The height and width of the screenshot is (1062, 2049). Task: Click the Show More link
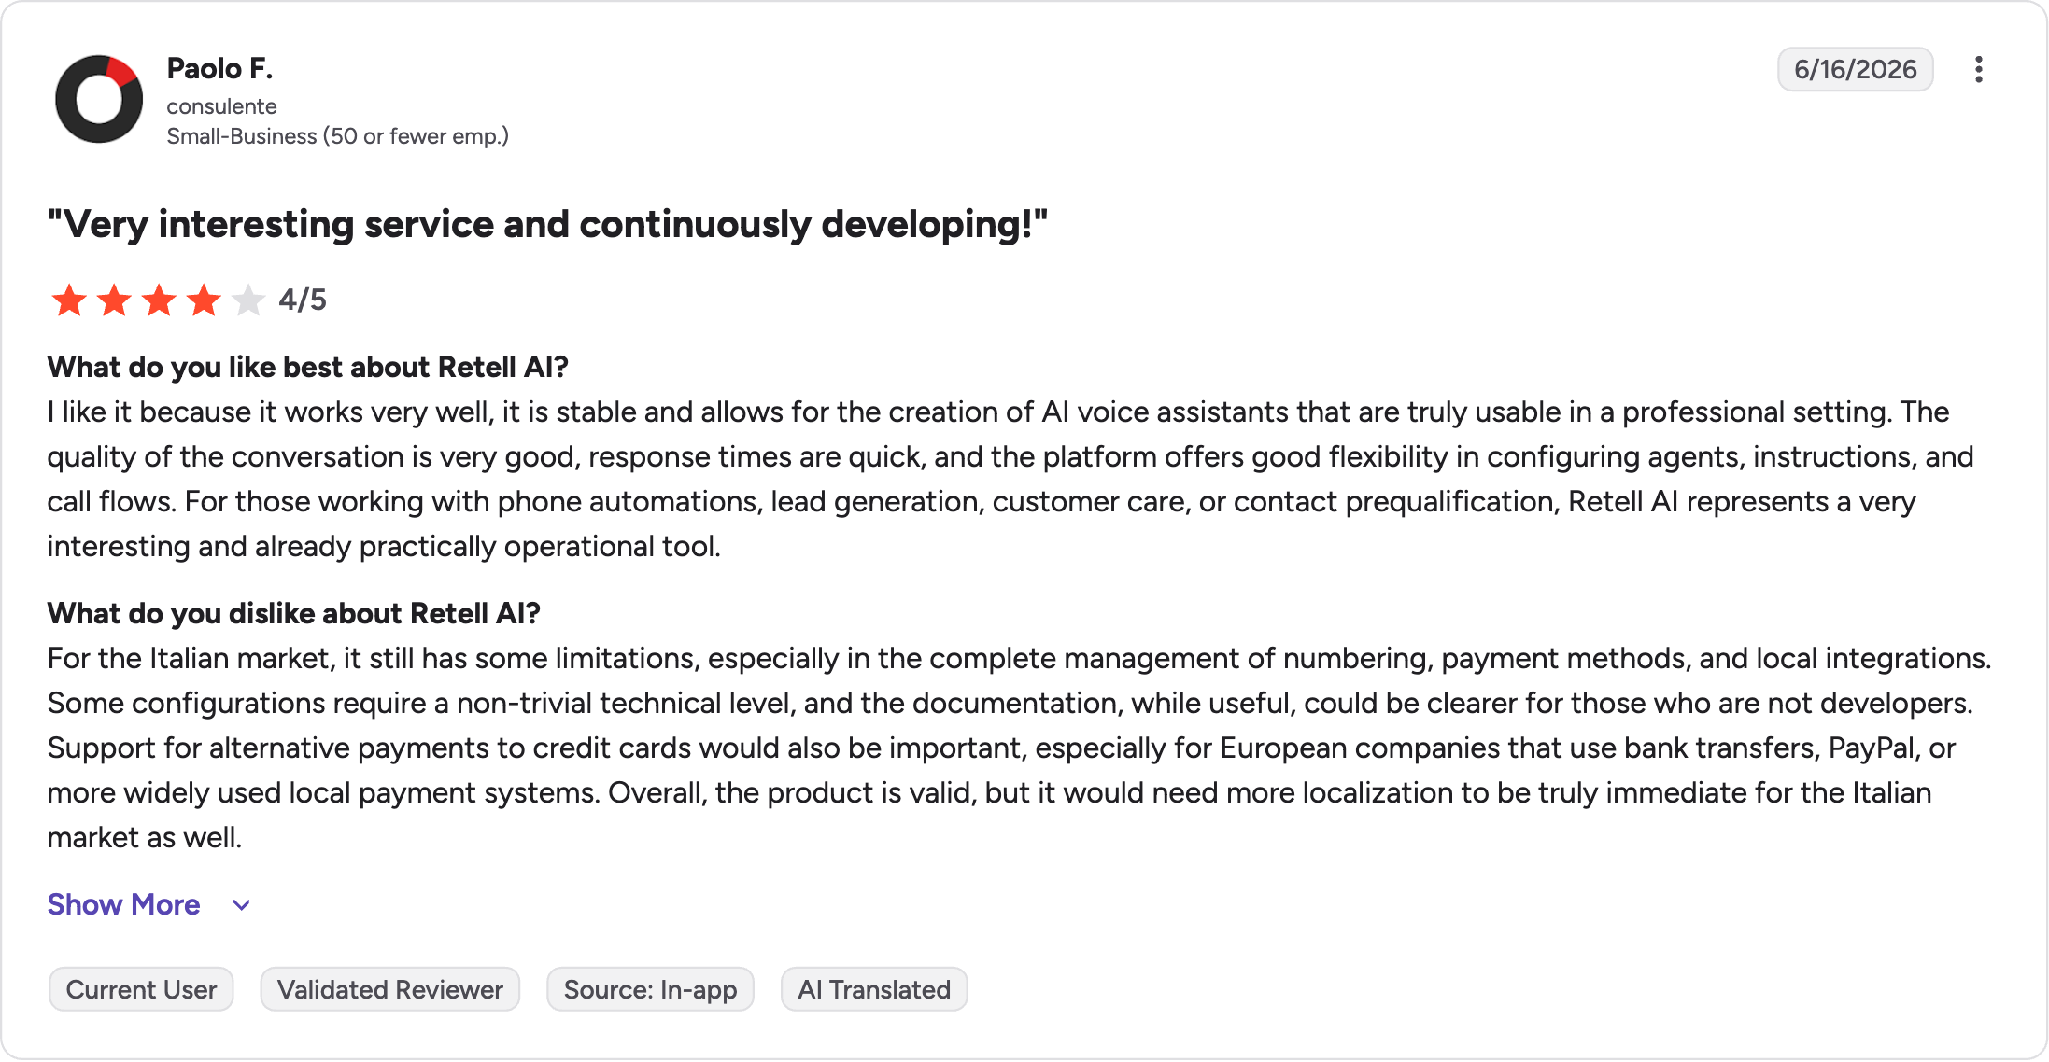123,904
